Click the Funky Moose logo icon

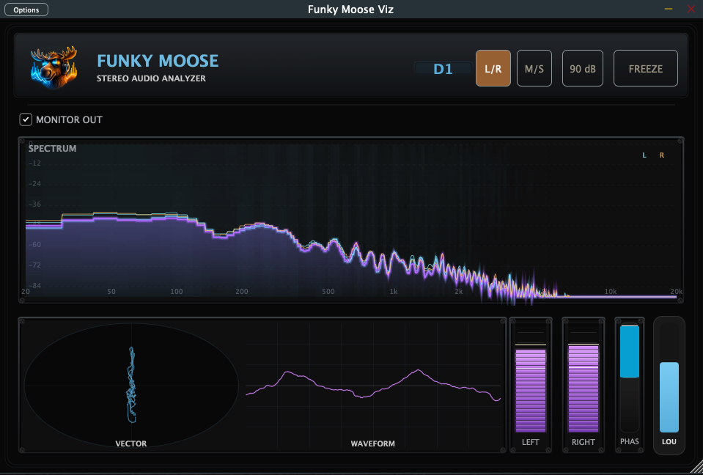coord(54,67)
